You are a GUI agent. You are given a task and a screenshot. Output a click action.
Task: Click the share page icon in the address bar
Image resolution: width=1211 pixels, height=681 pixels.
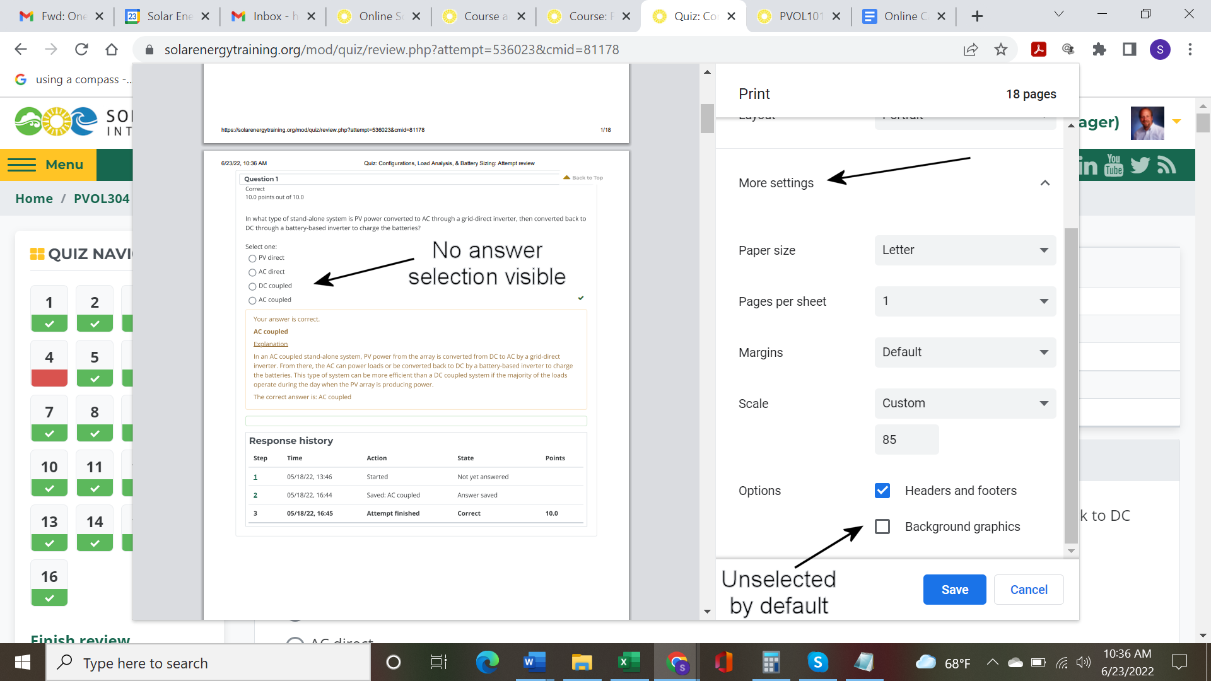coord(971,49)
